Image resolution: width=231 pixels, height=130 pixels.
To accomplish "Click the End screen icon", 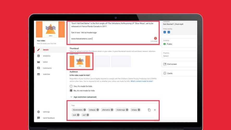I will coord(165,64).
